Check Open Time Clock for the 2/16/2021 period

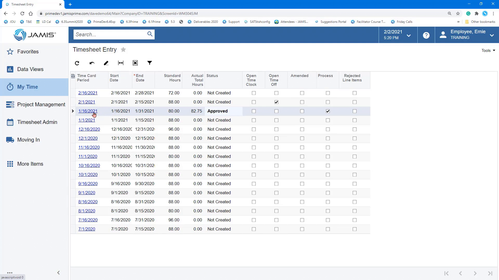254,93
